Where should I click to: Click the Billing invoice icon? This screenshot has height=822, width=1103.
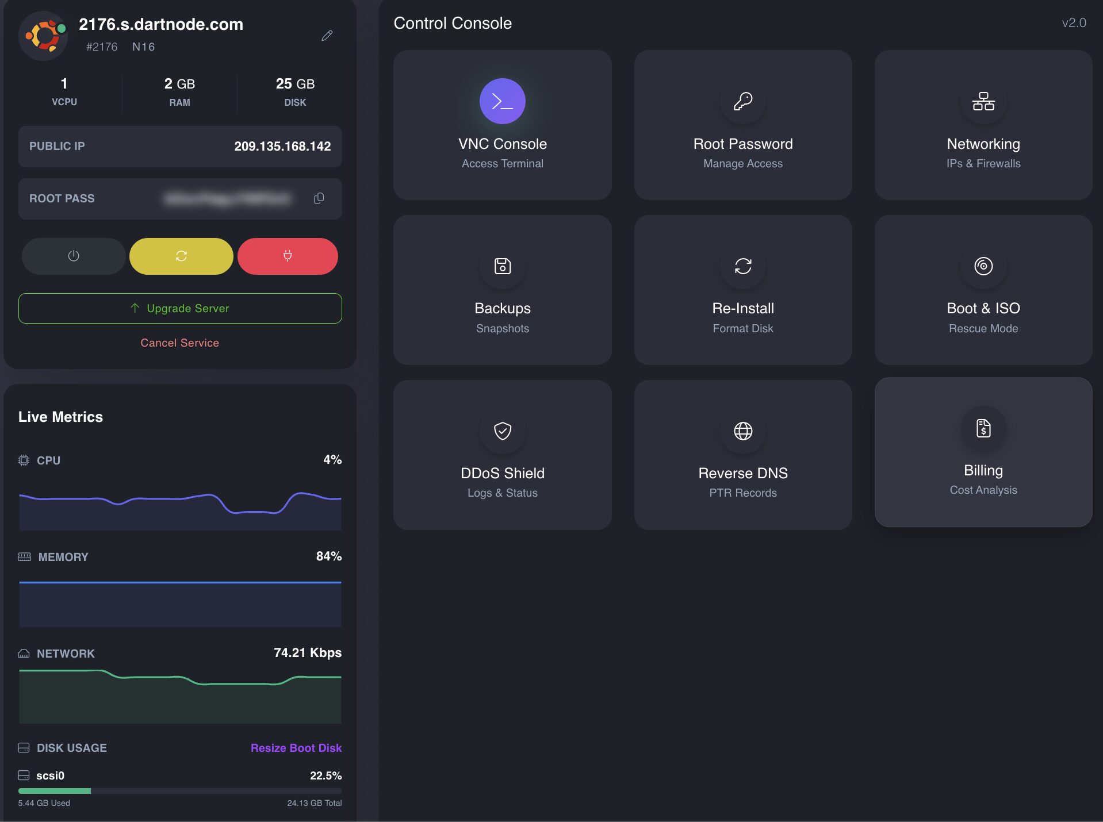983,428
